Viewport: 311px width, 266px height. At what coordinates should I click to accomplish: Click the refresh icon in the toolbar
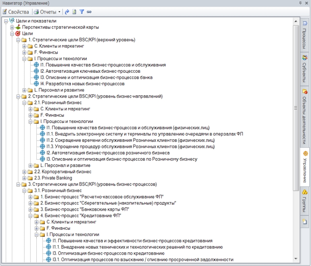(74, 12)
